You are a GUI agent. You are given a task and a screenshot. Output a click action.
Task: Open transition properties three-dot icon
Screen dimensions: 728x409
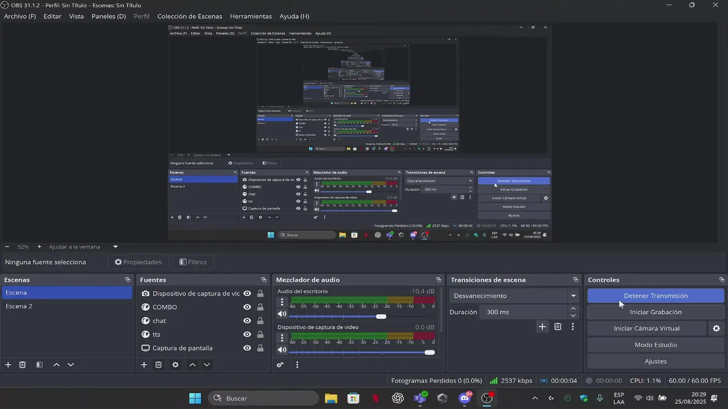point(573,327)
